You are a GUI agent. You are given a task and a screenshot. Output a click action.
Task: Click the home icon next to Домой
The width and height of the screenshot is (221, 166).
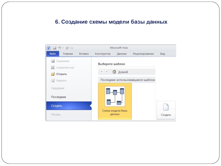pos(114,72)
